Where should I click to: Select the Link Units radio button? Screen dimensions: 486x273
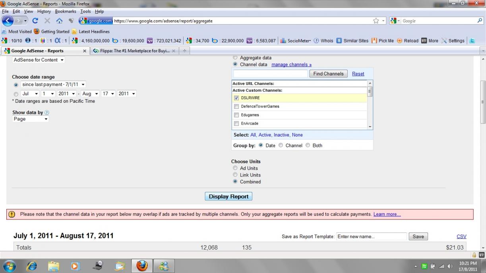coord(235,175)
